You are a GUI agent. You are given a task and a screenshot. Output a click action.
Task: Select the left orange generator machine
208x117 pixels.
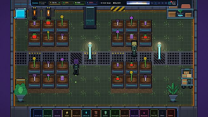(35, 13)
